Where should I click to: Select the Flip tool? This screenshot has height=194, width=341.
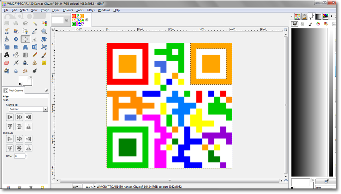[x=35, y=47]
